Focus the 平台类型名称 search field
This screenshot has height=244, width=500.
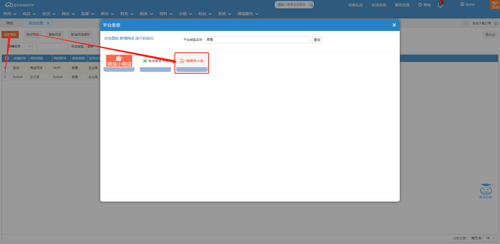[x=257, y=40]
